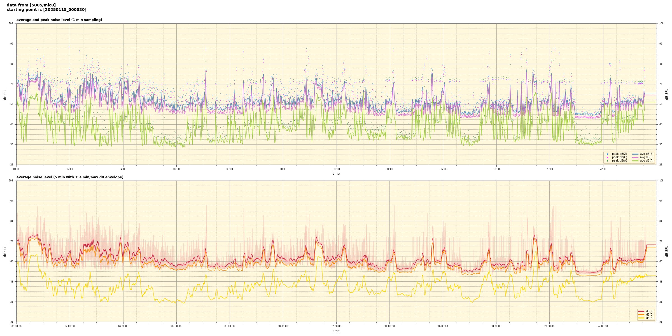Click the starting point [20250115_000030] text
This screenshot has width=672, height=336.
tap(46, 10)
